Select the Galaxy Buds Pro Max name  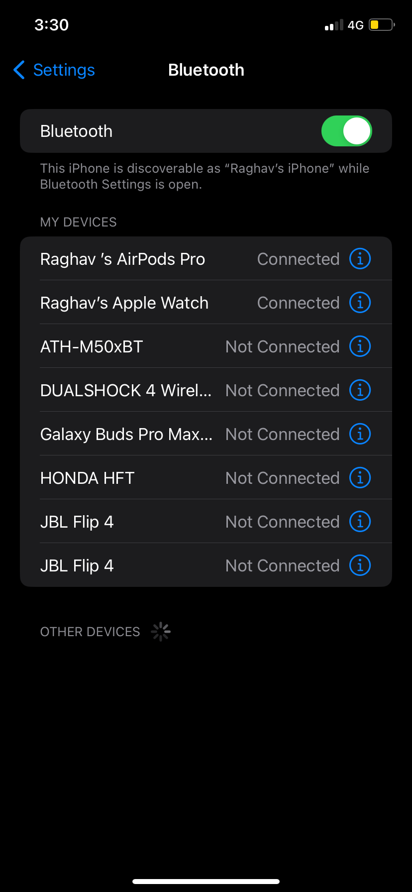[x=126, y=435]
